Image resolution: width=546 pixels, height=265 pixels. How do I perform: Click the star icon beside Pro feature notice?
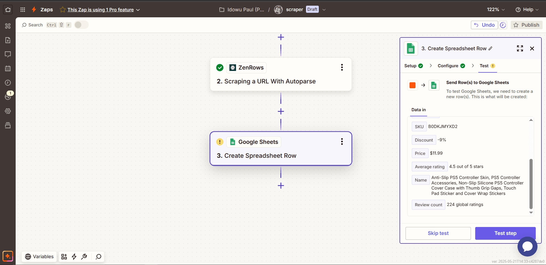pos(63,10)
